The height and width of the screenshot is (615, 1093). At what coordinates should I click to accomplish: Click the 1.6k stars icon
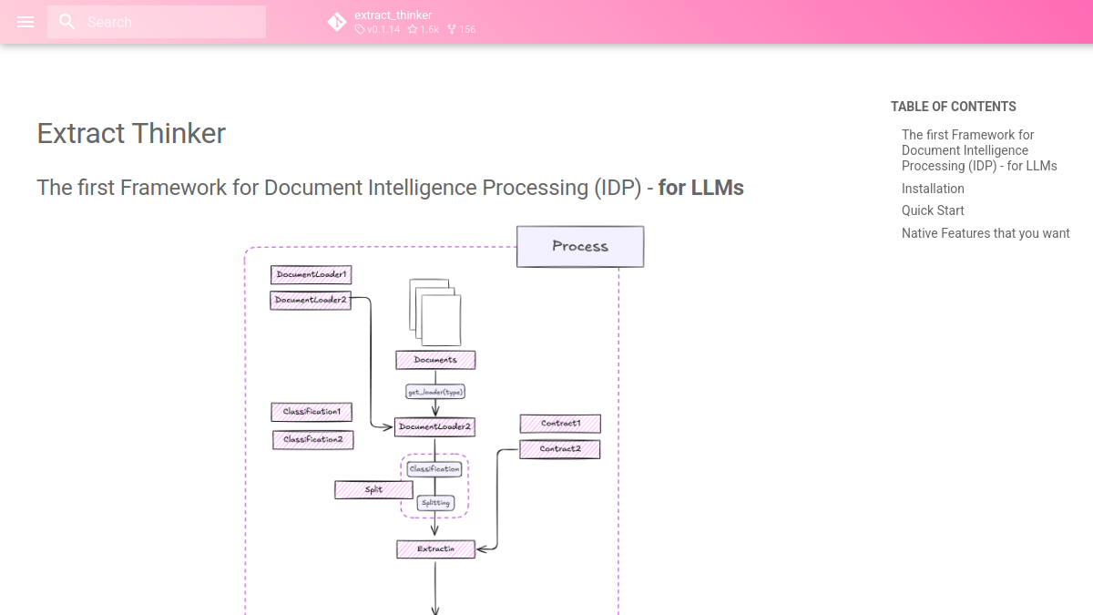click(x=413, y=29)
